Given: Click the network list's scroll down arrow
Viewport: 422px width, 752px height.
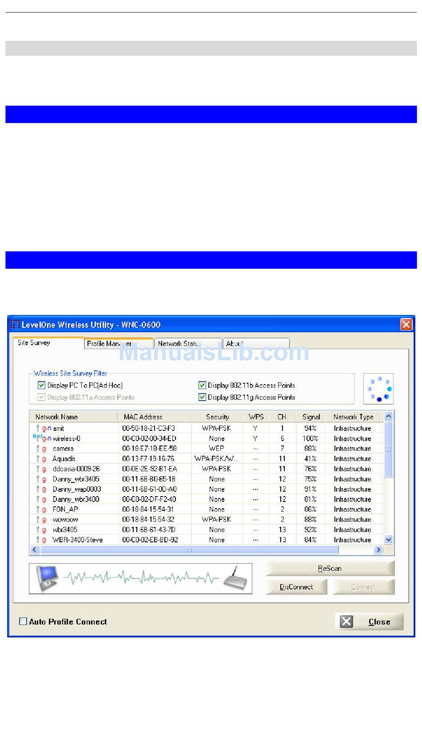Looking at the screenshot, I should pyautogui.click(x=388, y=540).
